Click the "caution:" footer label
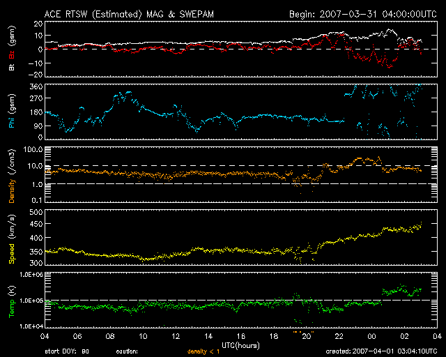Screen dimensions: 446x357 click(127, 352)
